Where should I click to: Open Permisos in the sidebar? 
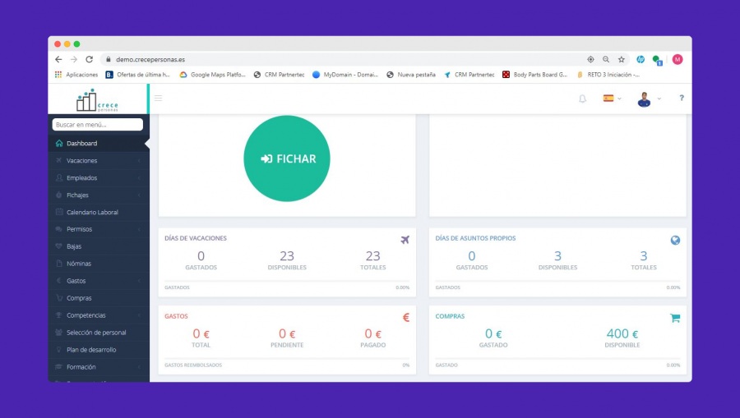[99, 229]
